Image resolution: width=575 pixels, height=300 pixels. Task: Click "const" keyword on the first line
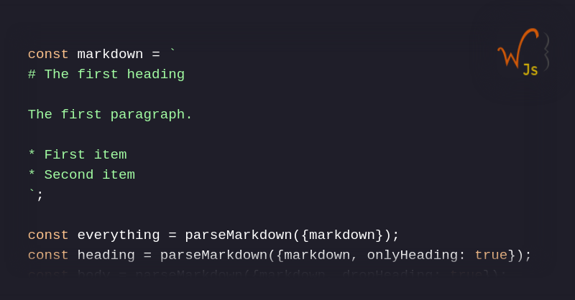tap(48, 55)
